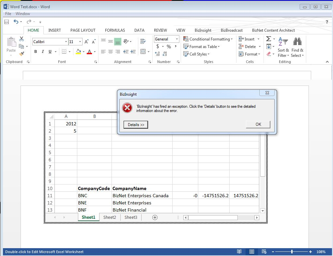333x256 pixels.
Task: Expand Conditional Formatting menu
Action: click(x=208, y=39)
